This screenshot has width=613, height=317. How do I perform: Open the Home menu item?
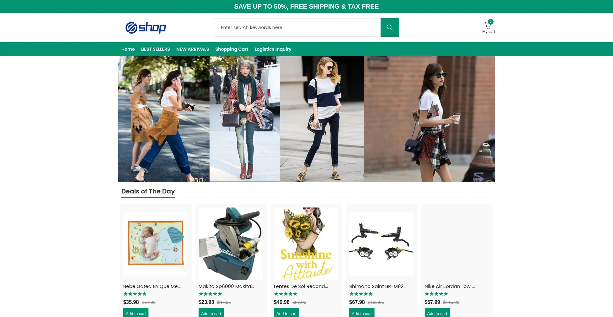click(128, 49)
